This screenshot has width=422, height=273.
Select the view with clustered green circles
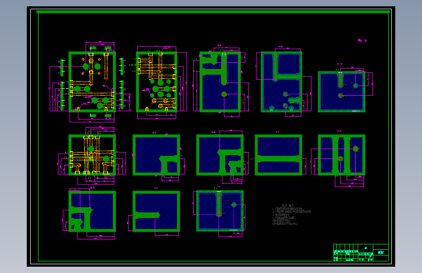tap(157, 82)
